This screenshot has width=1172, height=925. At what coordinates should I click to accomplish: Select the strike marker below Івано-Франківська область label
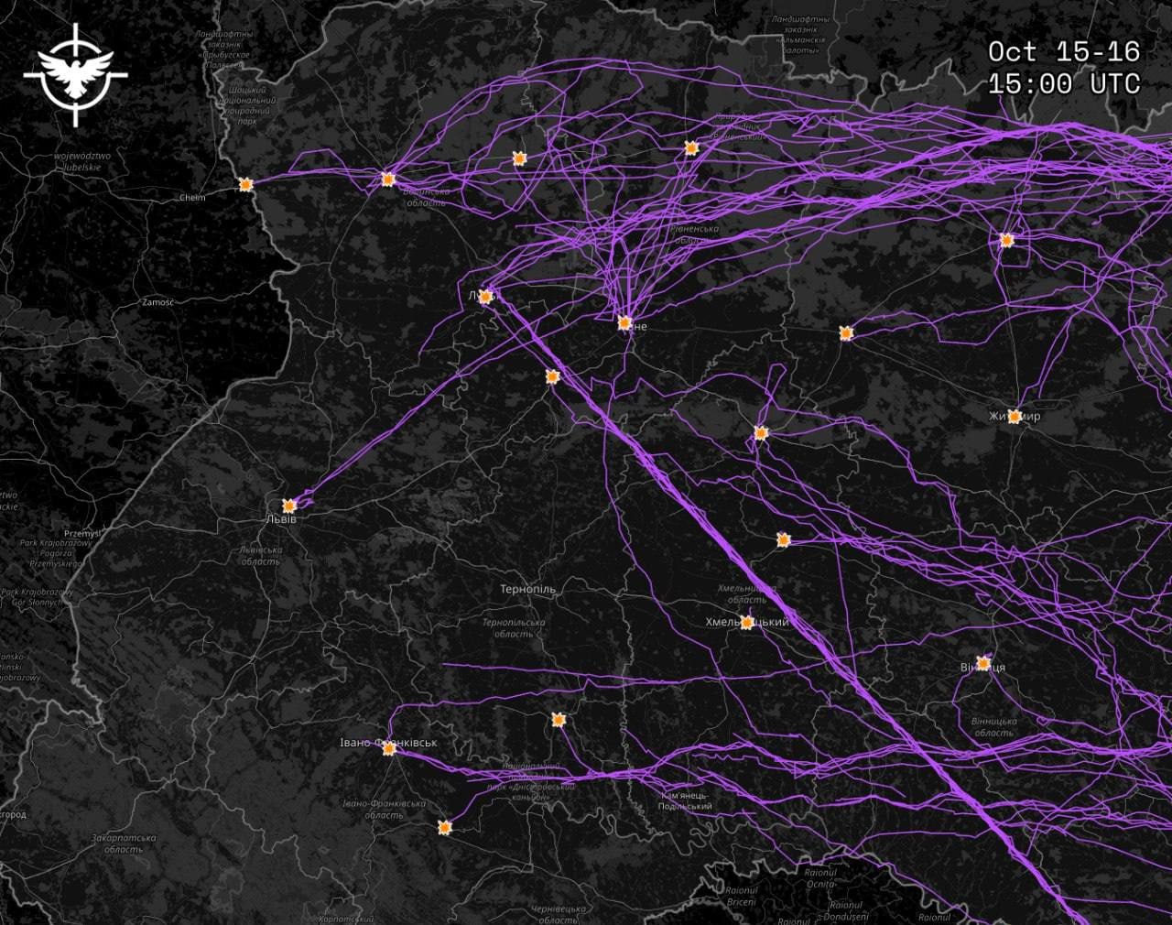(x=445, y=827)
